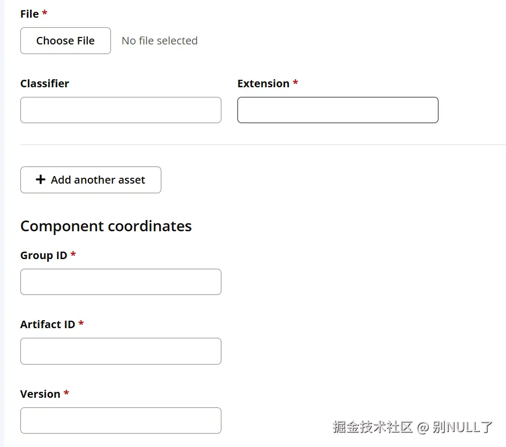Click the Group ID field label

[x=43, y=255]
